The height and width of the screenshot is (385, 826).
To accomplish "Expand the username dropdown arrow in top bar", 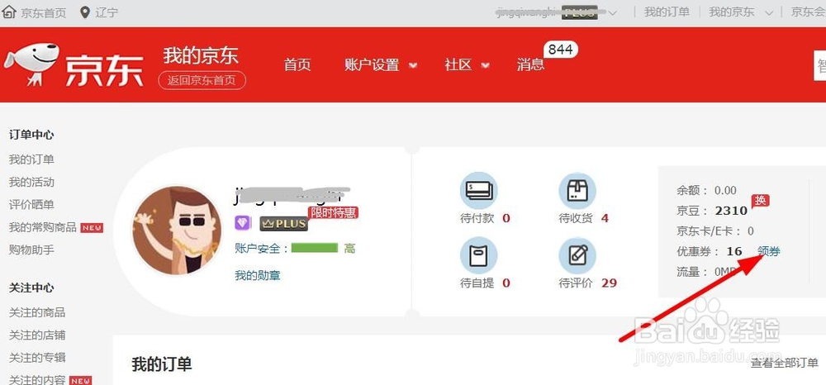I will pos(612,12).
